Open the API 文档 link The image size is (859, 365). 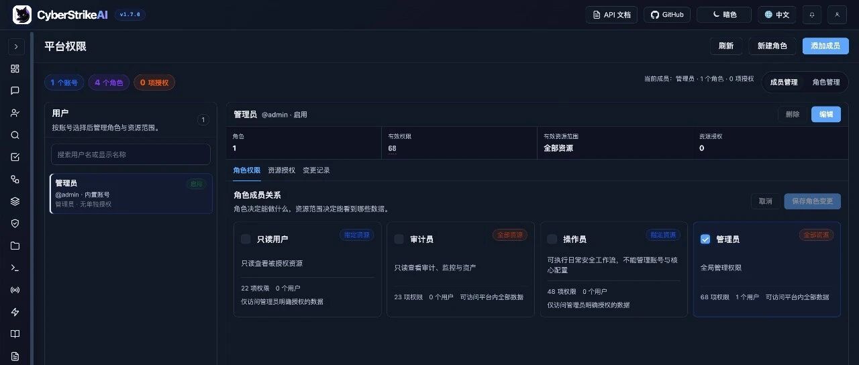pos(611,15)
